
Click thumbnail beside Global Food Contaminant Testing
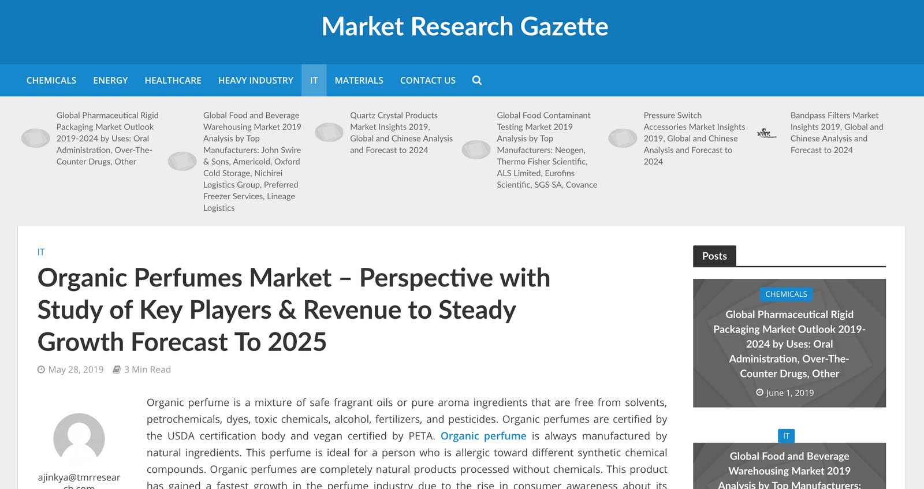click(x=476, y=150)
